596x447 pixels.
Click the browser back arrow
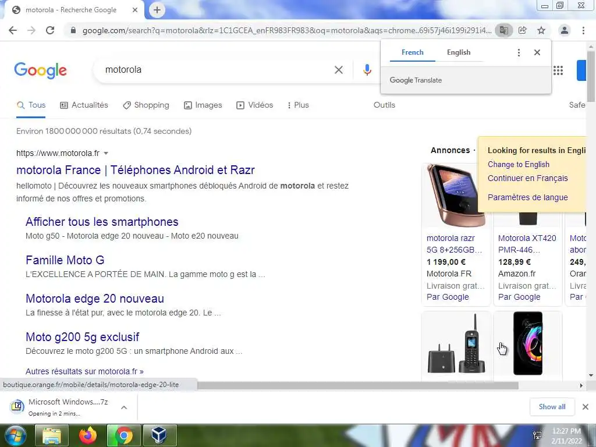[13, 30]
